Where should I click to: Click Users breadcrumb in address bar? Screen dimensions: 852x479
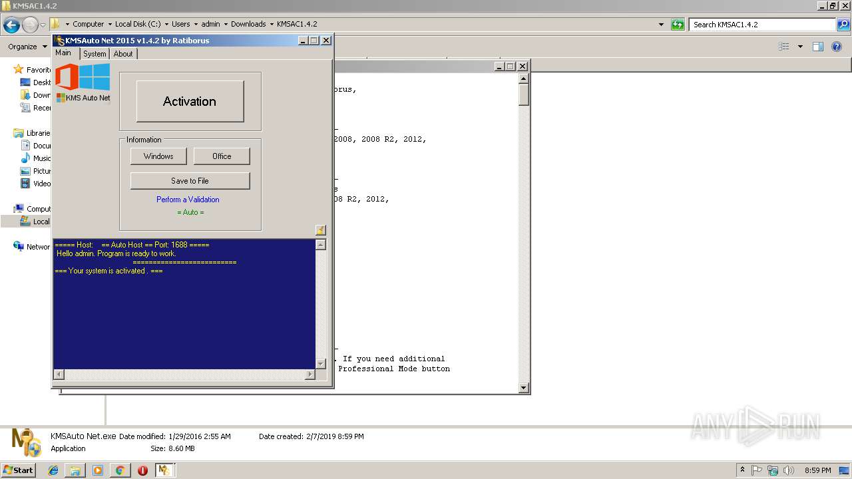(181, 24)
